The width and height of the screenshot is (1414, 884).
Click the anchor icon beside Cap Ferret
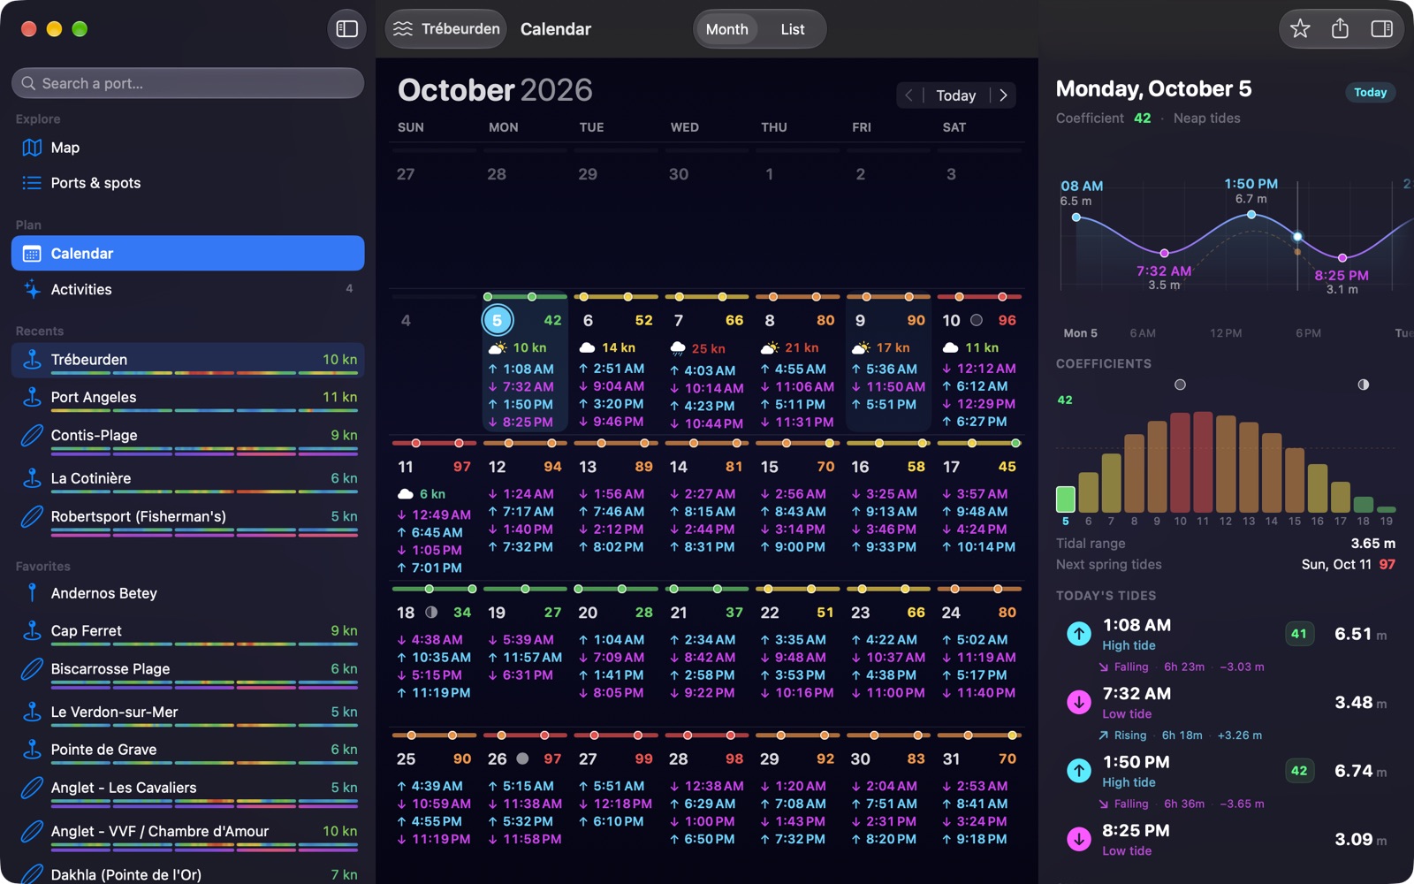tap(32, 631)
